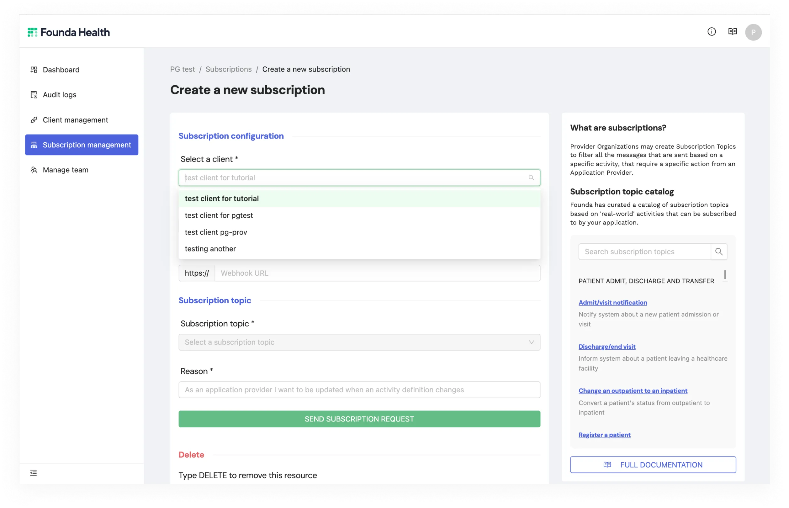Screen dimensions: 789x508
Task: Click the https:// prefix label
Action: pyautogui.click(x=197, y=273)
